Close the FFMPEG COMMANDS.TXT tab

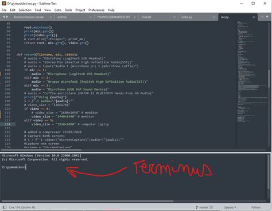click(x=135, y=17)
